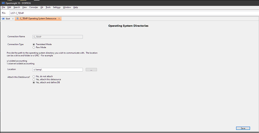Viewport: 259px width, 133px height.
Task: Open the Git menu
Action: coord(42,7)
